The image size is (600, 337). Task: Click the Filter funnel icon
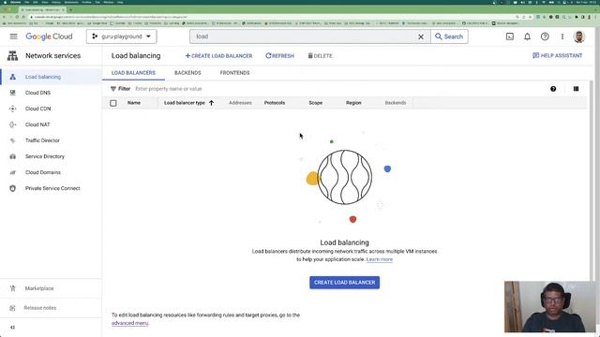tap(113, 89)
